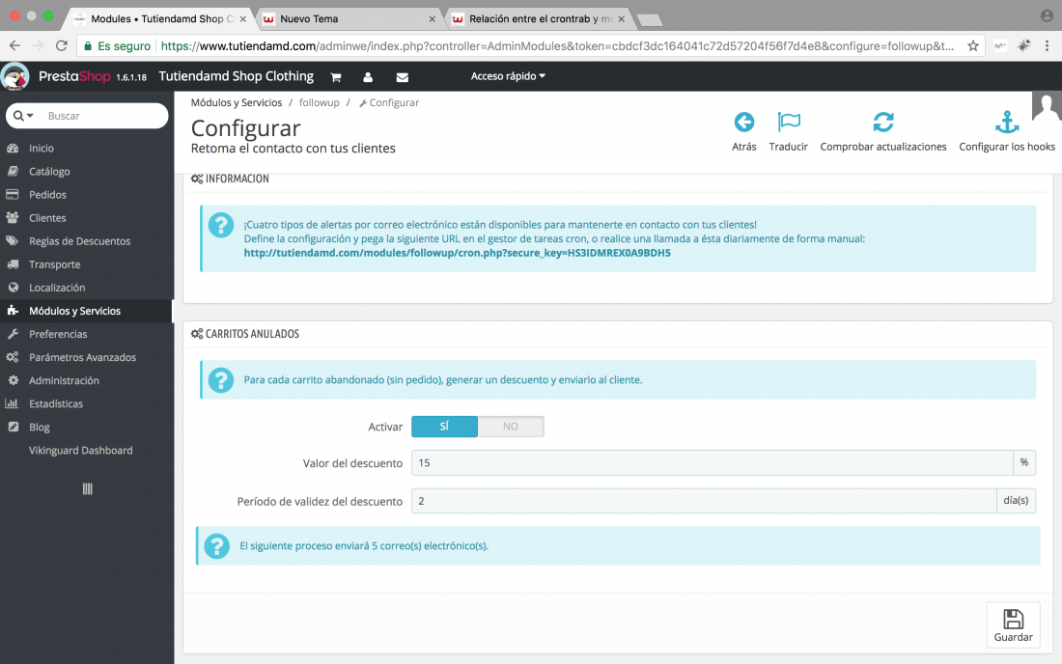Screen dimensions: 1062x664
Task: Select the Modules Tutiendamd Shop tab
Action: point(162,19)
